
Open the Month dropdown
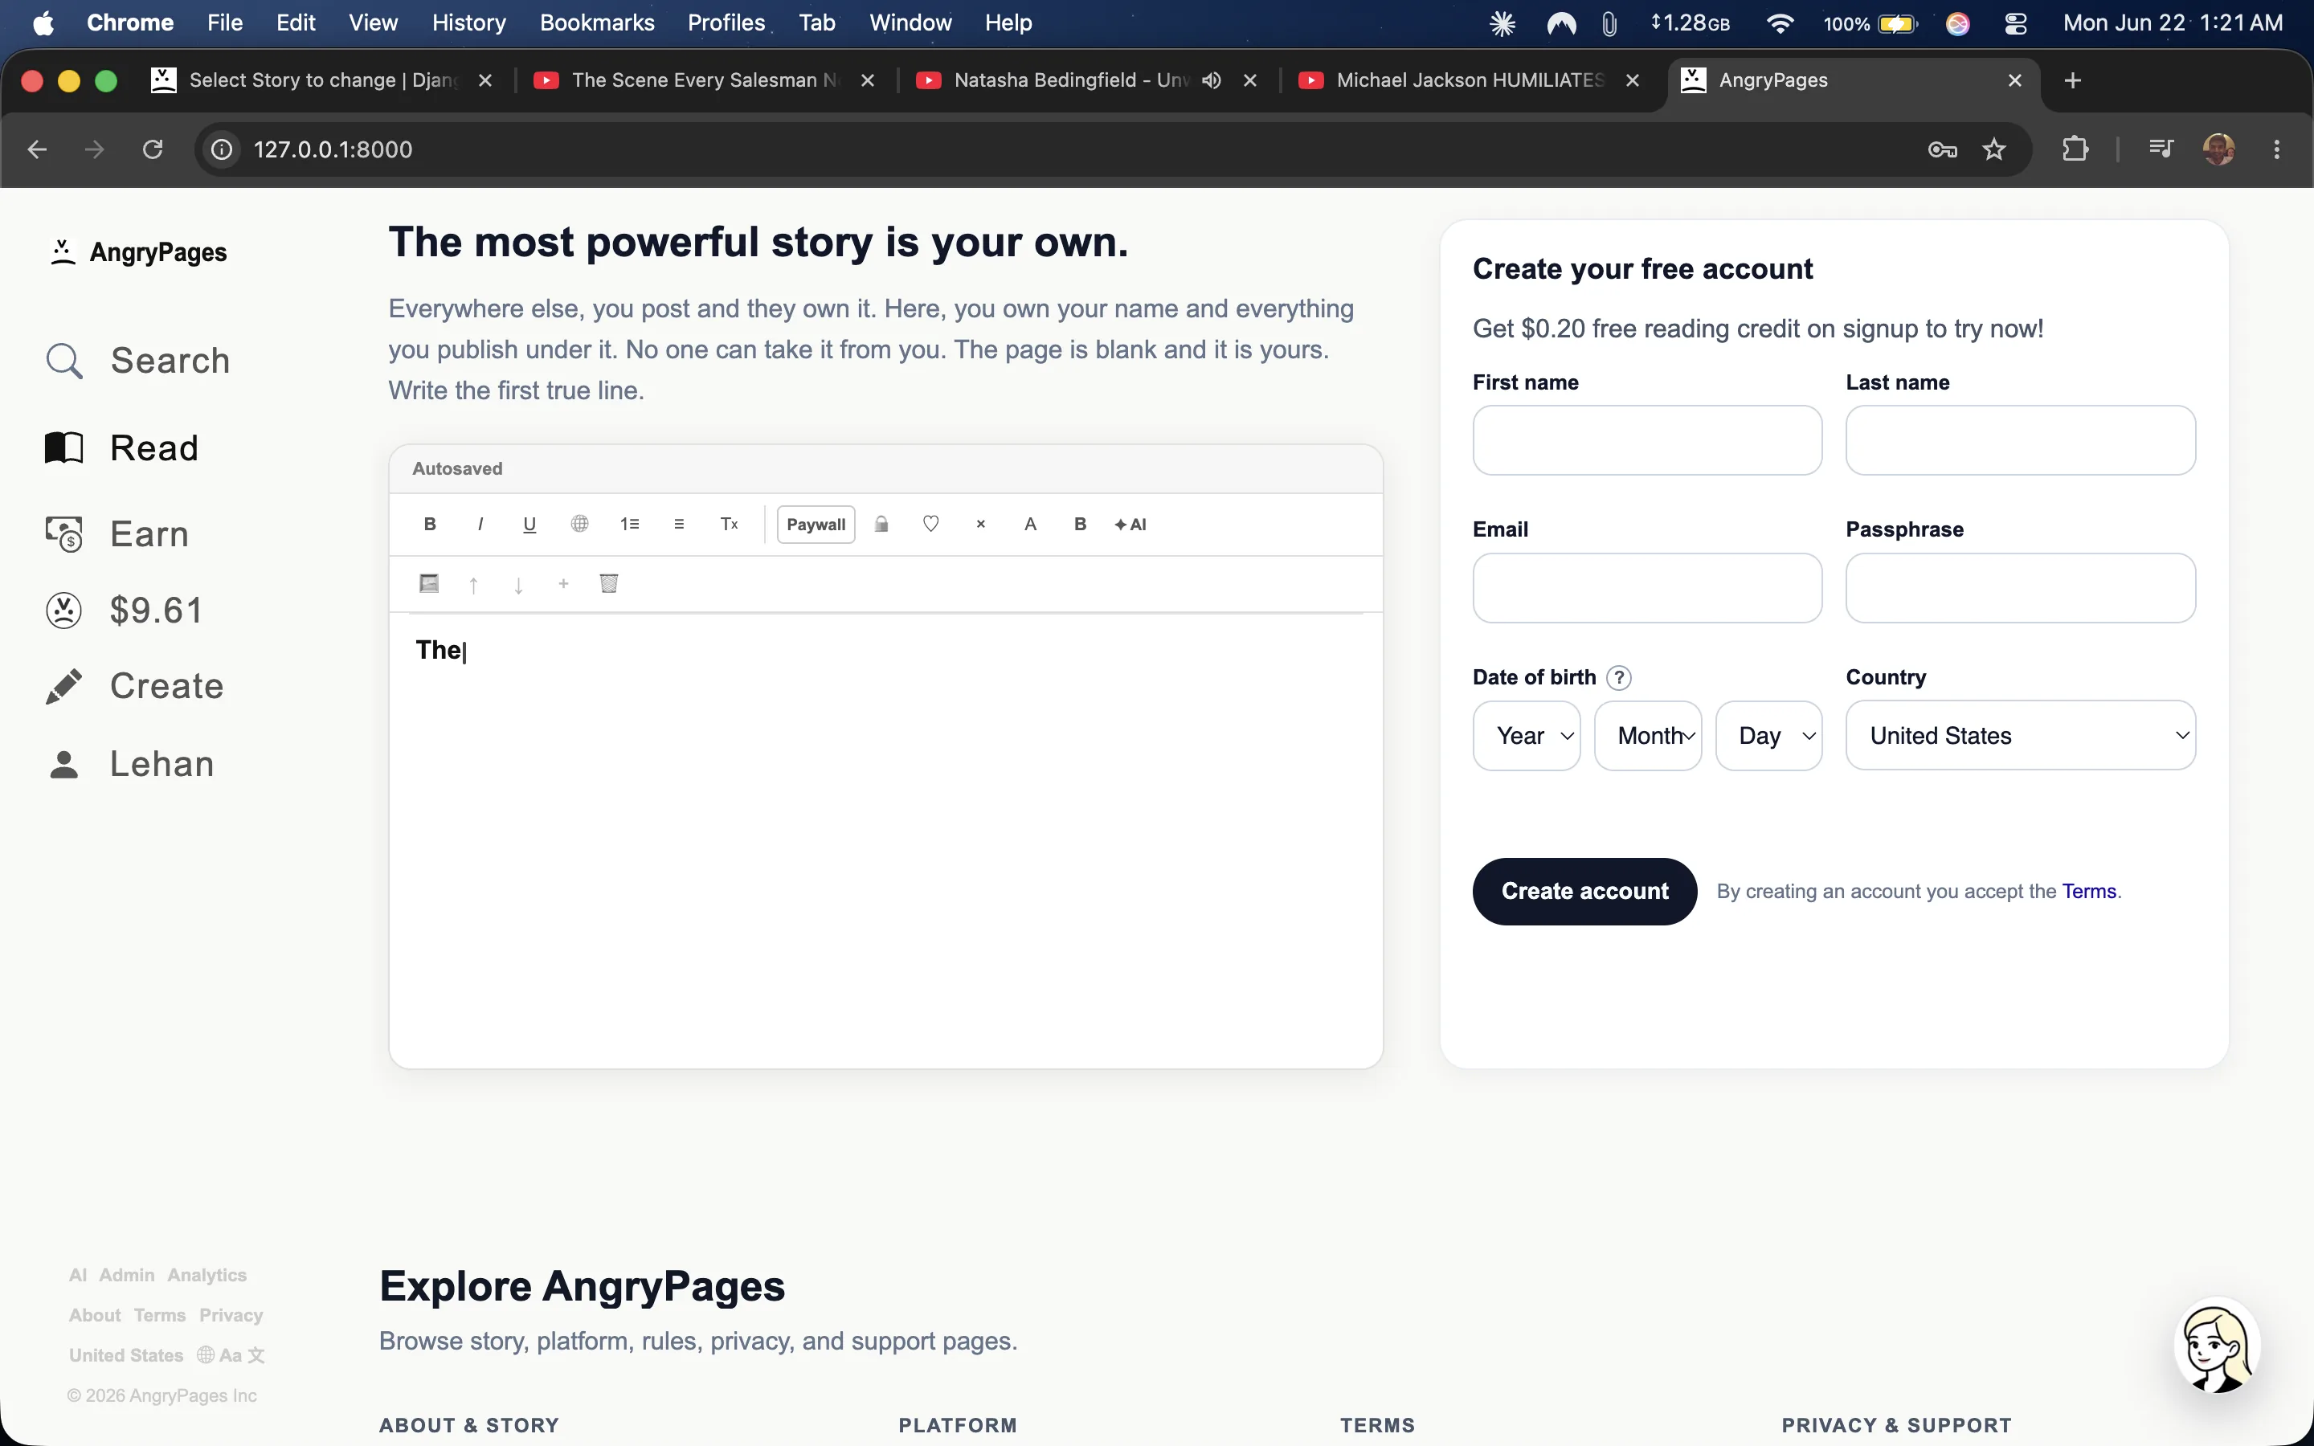[x=1648, y=735]
